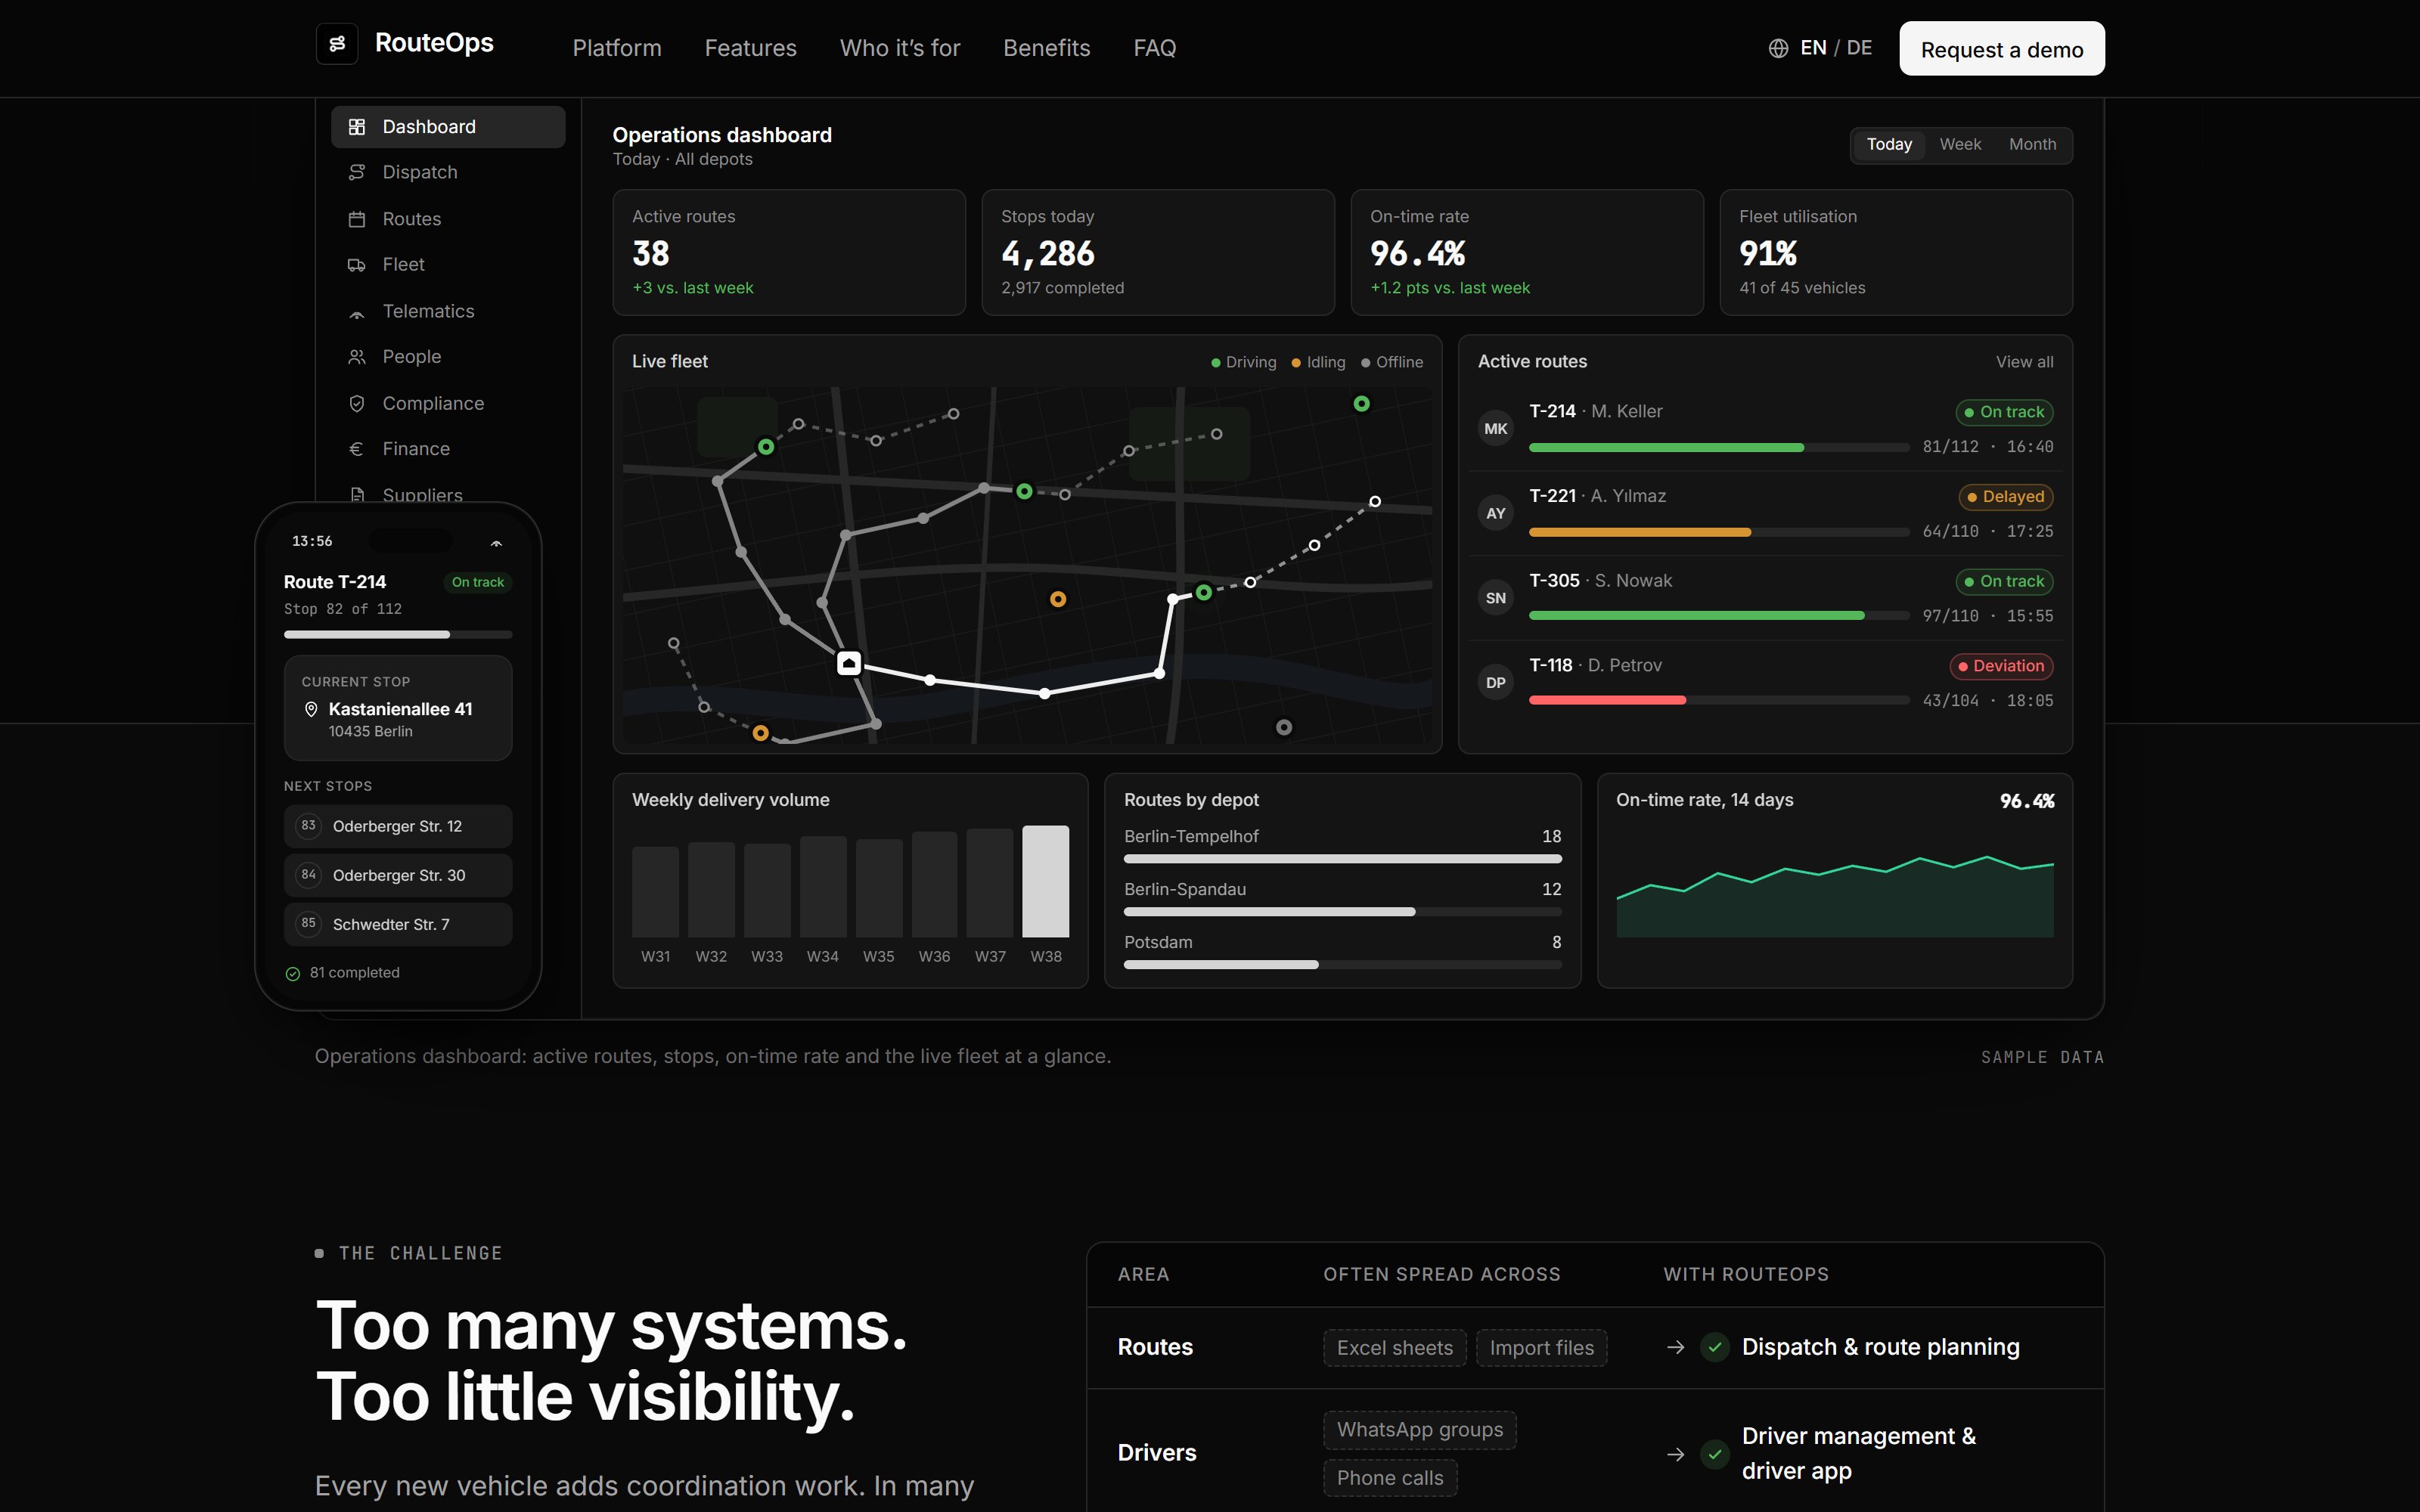The image size is (2420, 1512).
Task: Open the FAQ nav link
Action: [1154, 48]
